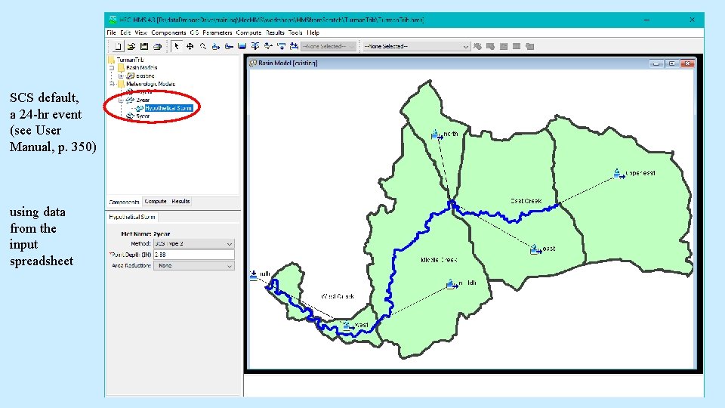Open the GIS menu
Screen dimensions: 725x408
(x=194, y=32)
